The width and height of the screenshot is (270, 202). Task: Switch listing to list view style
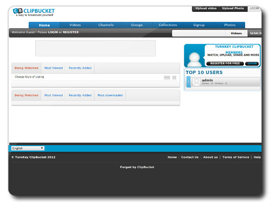(167, 77)
